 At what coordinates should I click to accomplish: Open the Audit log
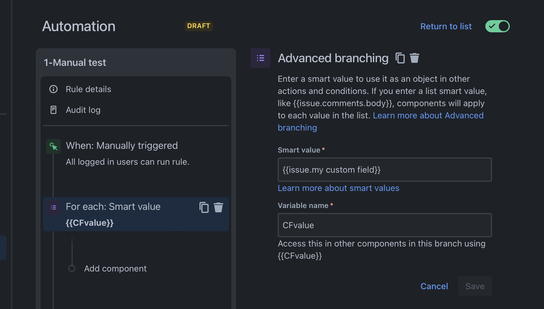83,110
